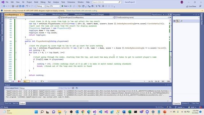The image size is (204, 115).
Task: Click the Alphabetical sort icon in Properties
Action: (x=178, y=21)
